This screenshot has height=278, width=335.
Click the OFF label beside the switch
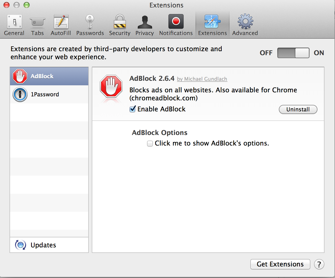tap(266, 53)
